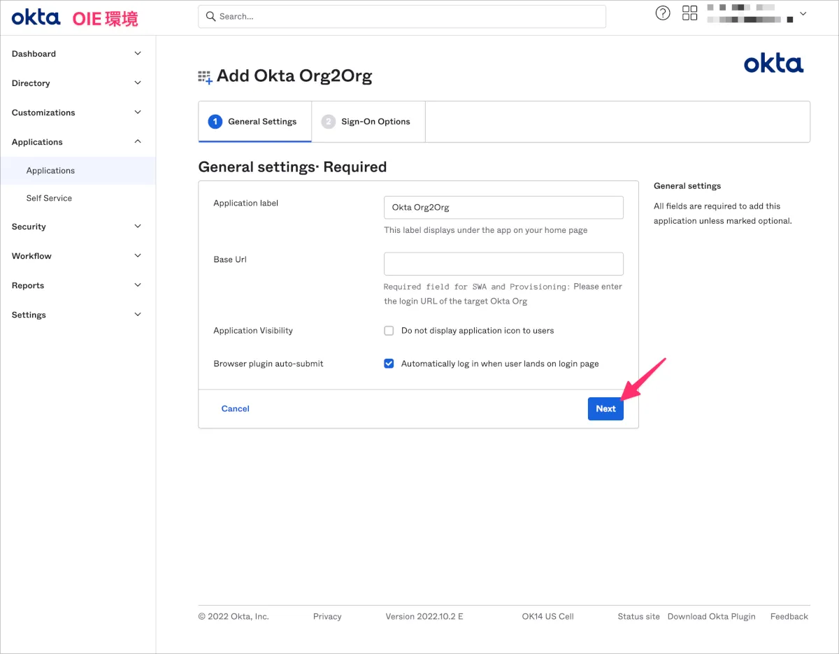Uncheck Automatically log in checkbox
Viewport: 839px width, 654px height.
coord(389,364)
